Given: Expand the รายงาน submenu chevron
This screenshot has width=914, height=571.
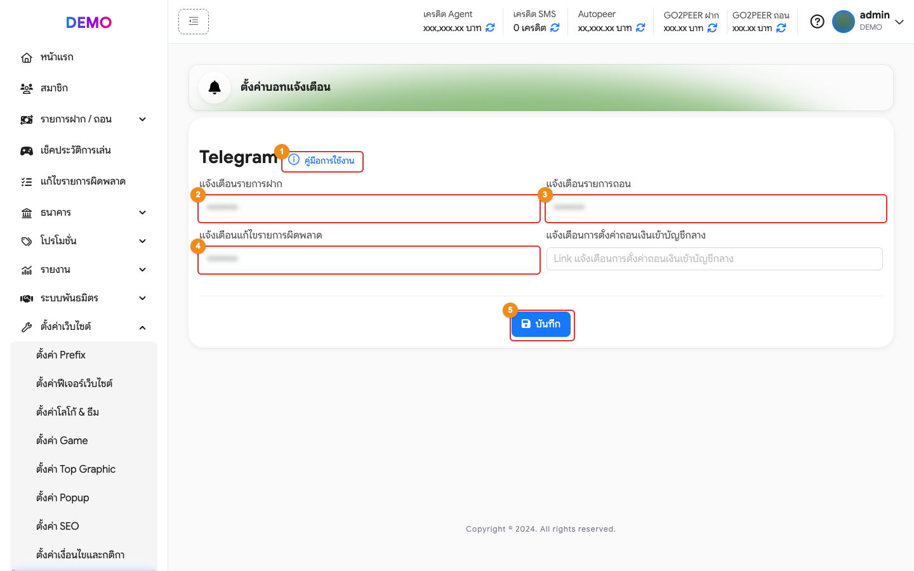Looking at the screenshot, I should coord(143,270).
